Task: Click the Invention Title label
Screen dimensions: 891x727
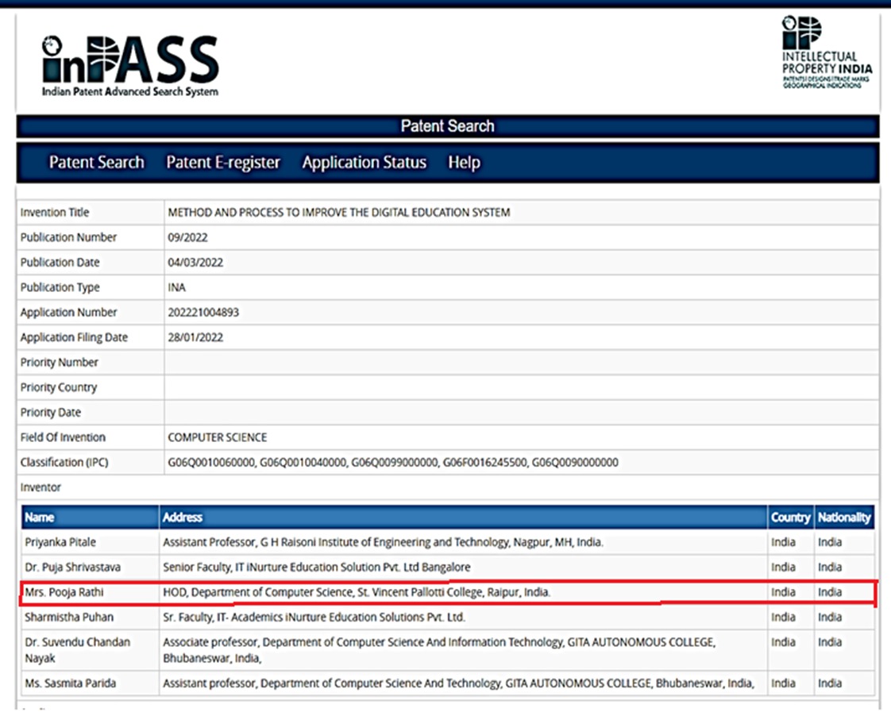Action: click(x=55, y=213)
